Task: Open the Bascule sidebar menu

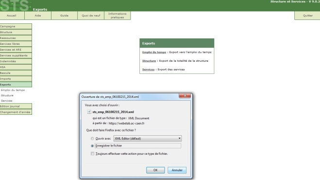Action: (x=16, y=73)
